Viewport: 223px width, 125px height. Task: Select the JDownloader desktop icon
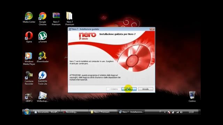click(43, 57)
